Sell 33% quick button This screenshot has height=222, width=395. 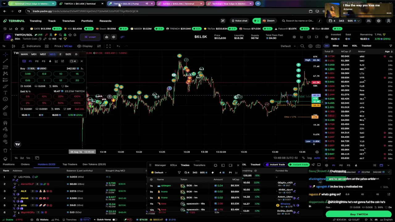tap(60, 97)
